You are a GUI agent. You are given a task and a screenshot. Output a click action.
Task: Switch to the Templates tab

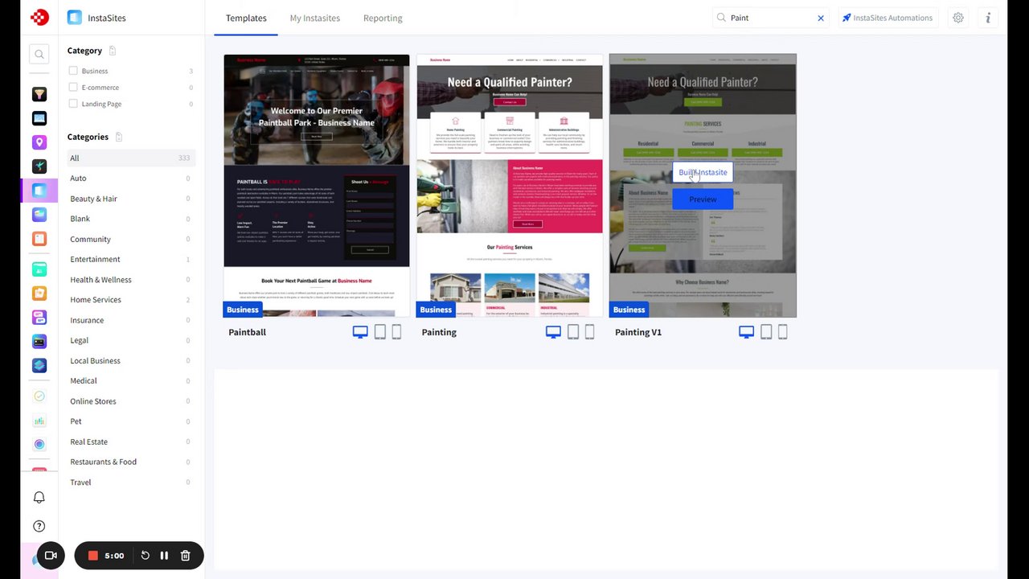pyautogui.click(x=246, y=18)
